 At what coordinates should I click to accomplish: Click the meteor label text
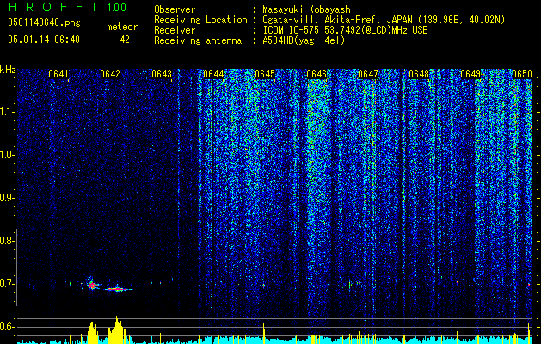tap(122, 27)
